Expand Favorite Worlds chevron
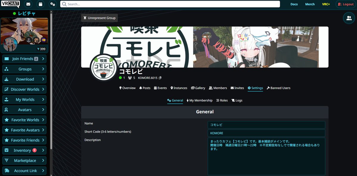The image size is (357, 176). click(43, 120)
